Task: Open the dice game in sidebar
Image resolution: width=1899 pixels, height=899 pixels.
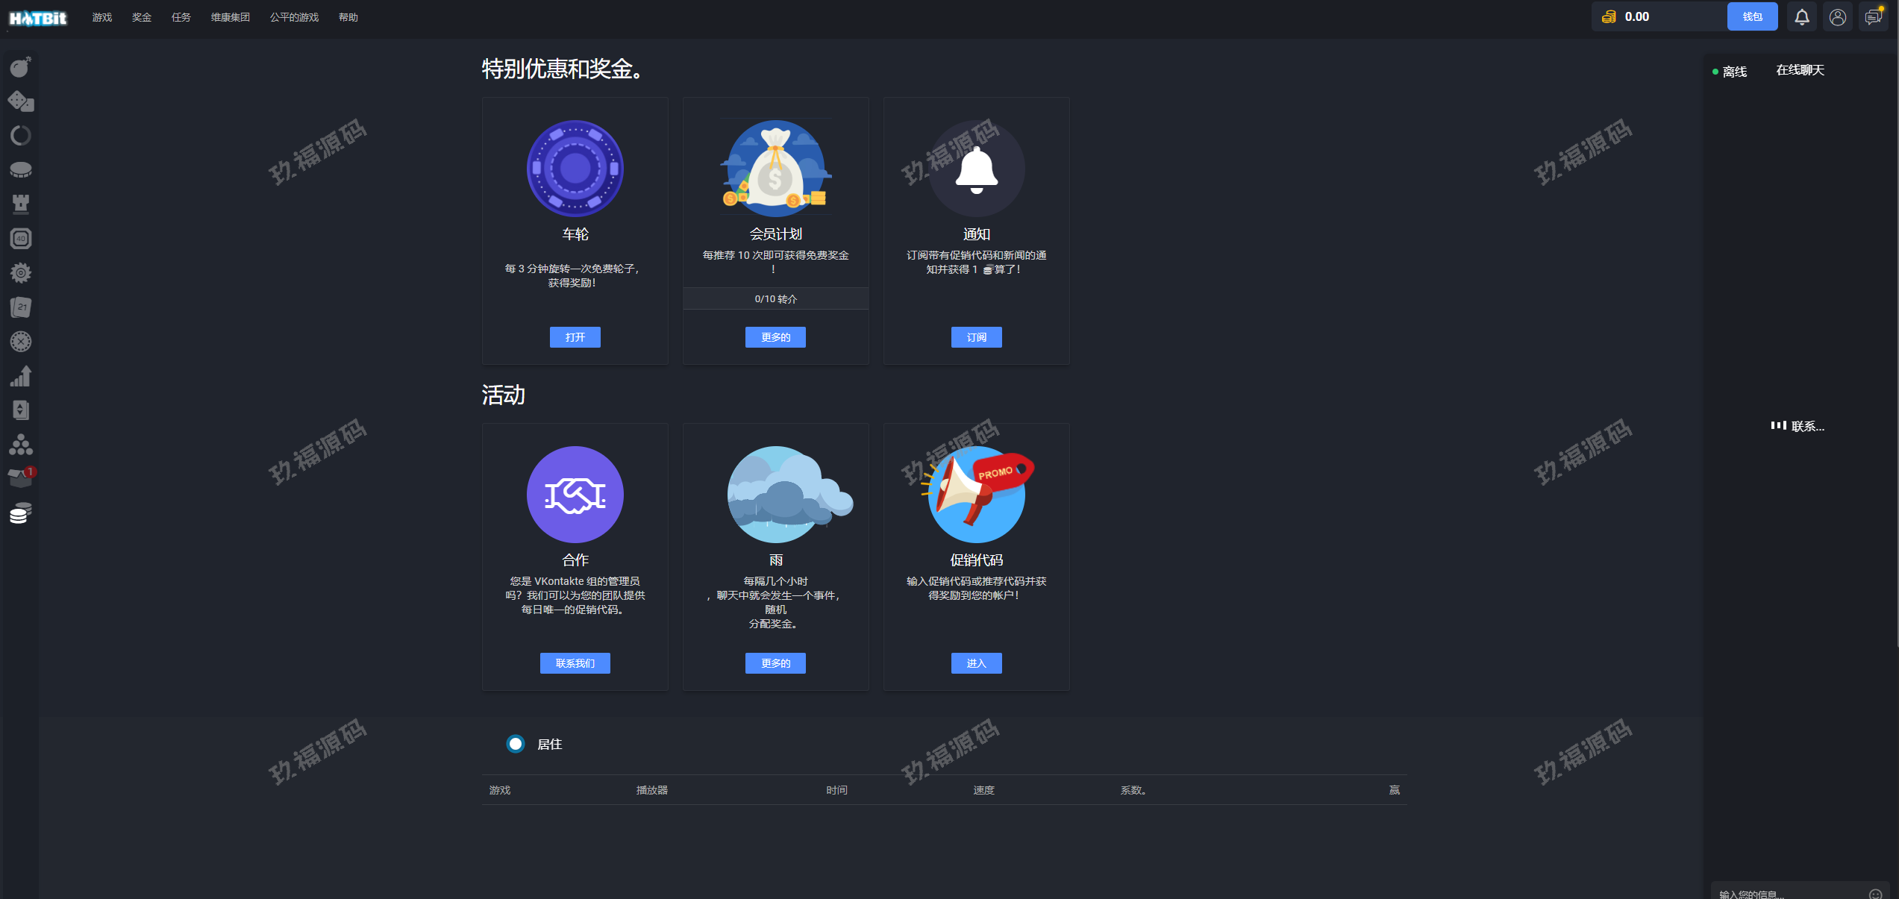Action: coord(21,101)
